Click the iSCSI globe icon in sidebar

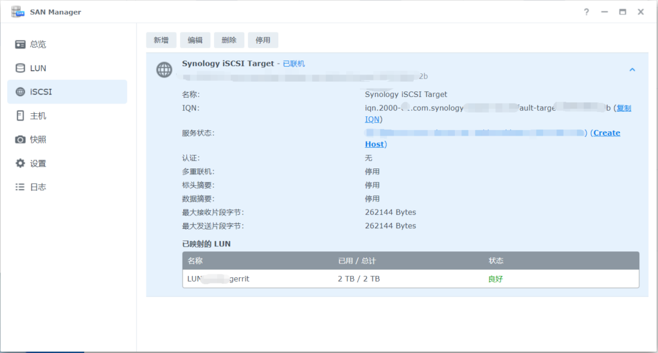20,91
